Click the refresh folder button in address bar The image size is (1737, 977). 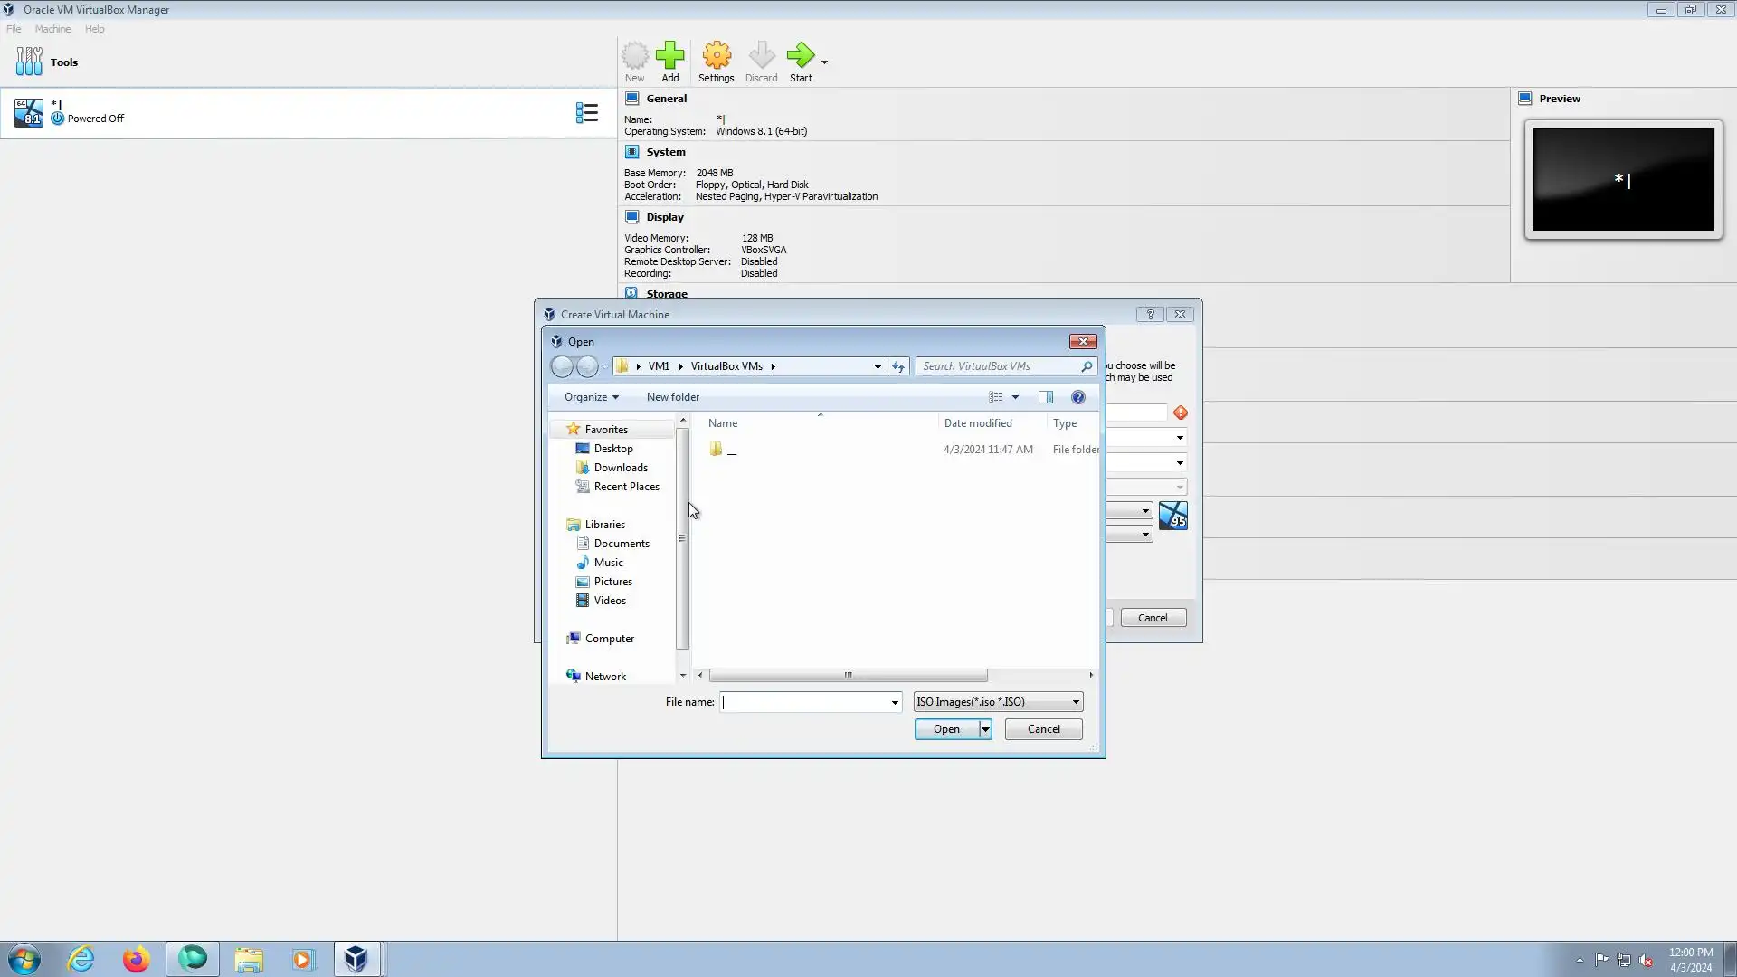tap(898, 366)
